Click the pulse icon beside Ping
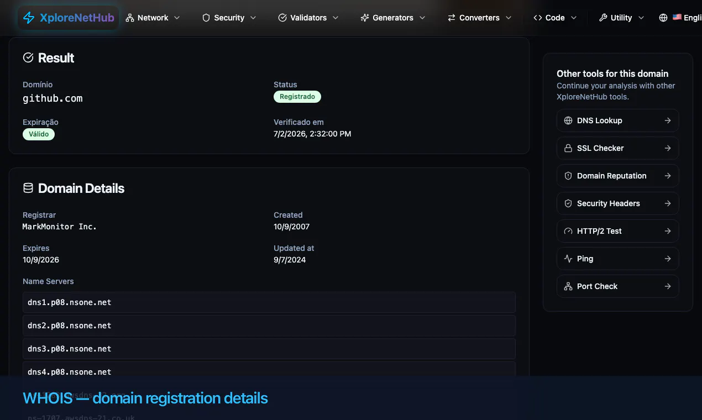702x420 pixels. point(568,259)
